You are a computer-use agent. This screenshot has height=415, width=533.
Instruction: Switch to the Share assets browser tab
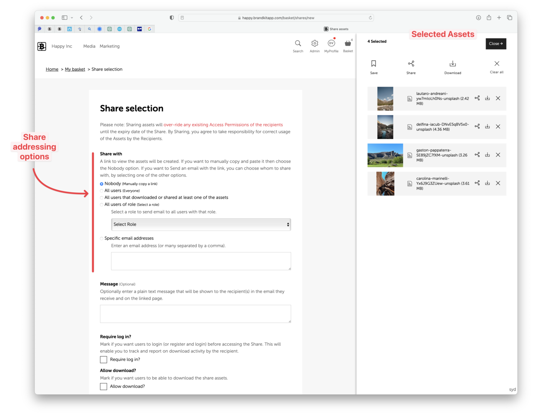pyautogui.click(x=336, y=29)
